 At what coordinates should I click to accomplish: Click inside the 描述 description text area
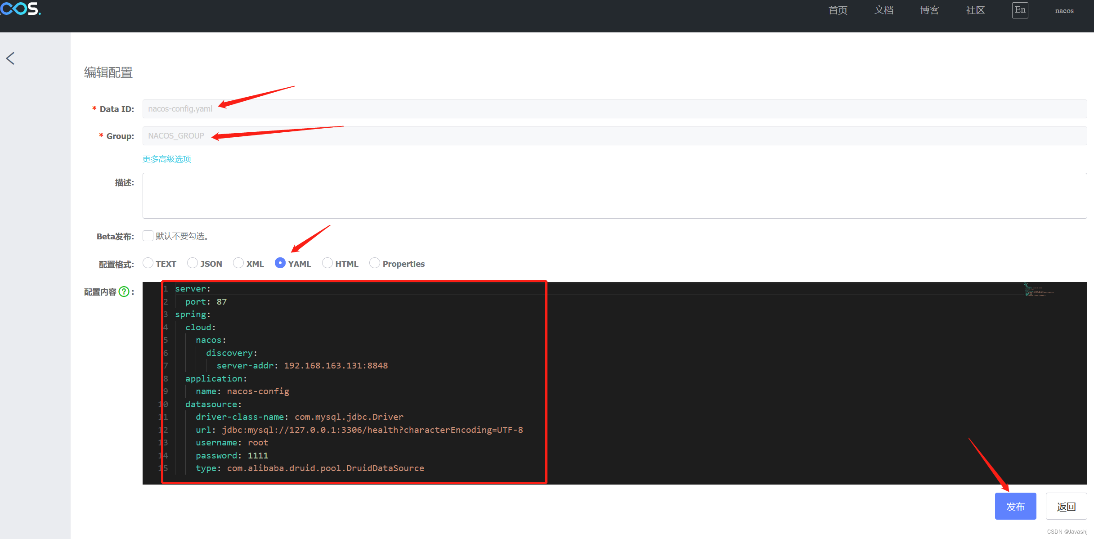click(x=614, y=196)
